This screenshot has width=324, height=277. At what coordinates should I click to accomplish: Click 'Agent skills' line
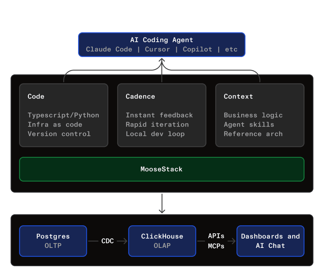click(249, 125)
